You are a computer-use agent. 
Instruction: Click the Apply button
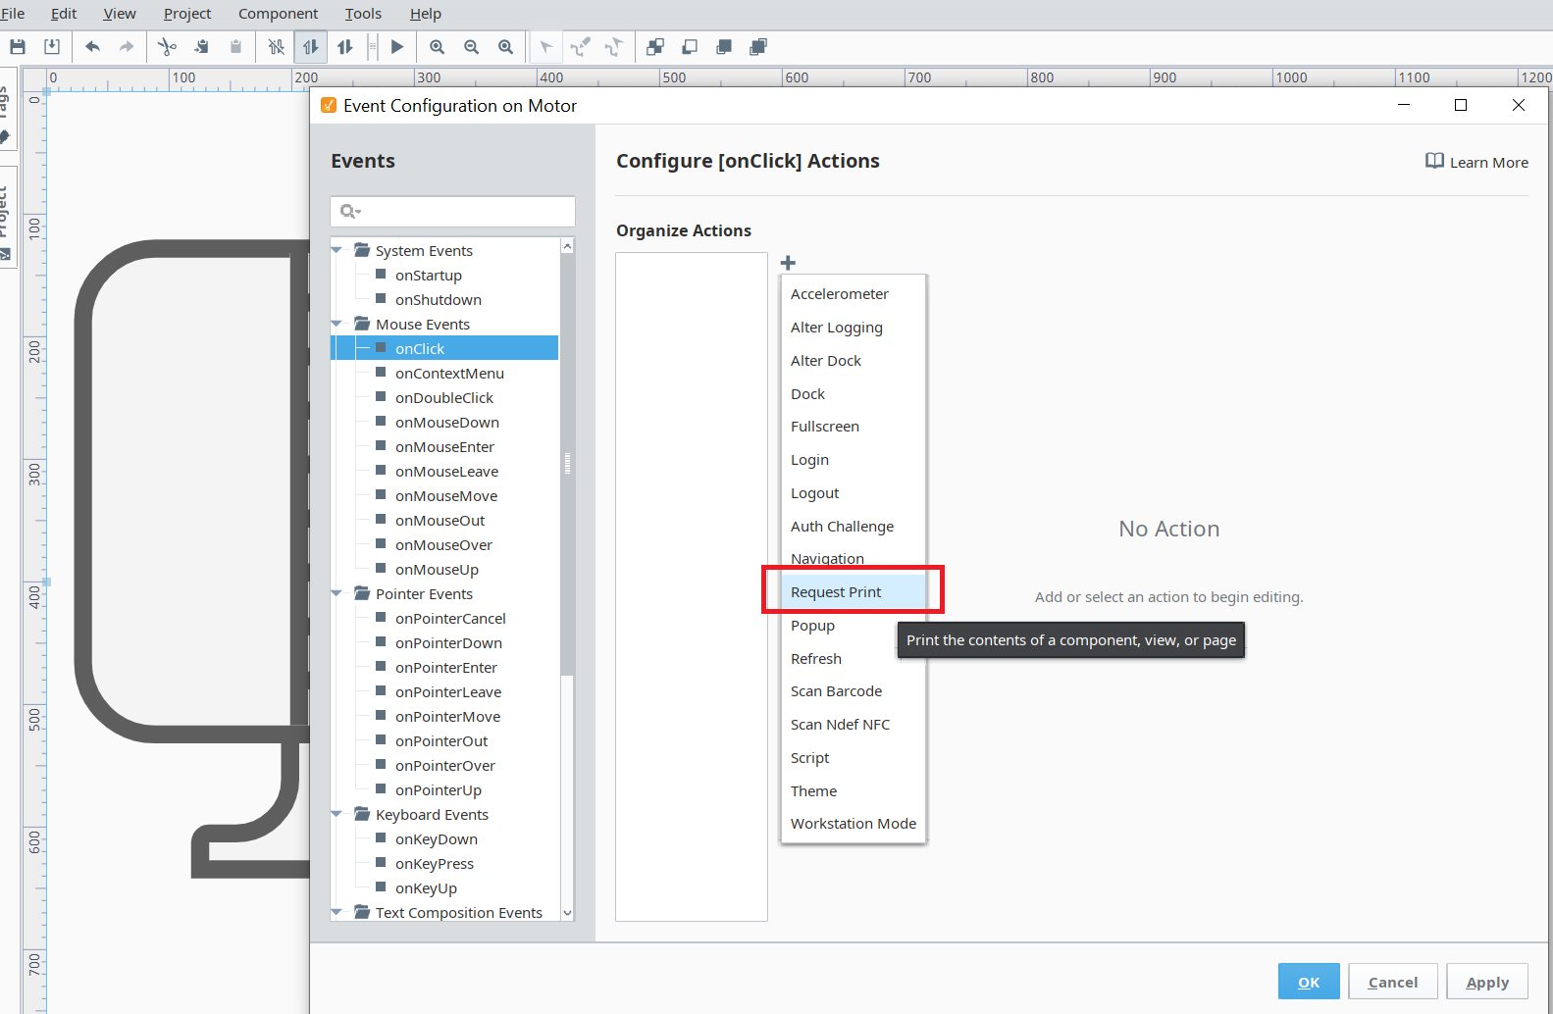click(x=1487, y=982)
